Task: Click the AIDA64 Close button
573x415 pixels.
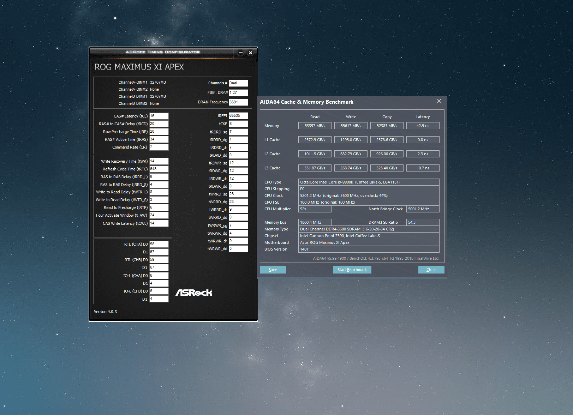Action: pyautogui.click(x=431, y=270)
